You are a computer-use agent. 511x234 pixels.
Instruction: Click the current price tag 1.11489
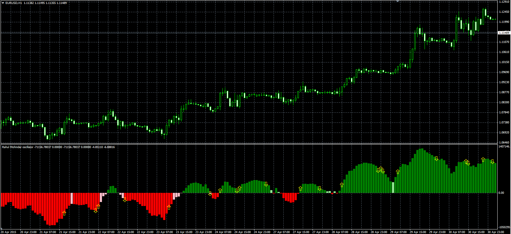click(x=504, y=33)
